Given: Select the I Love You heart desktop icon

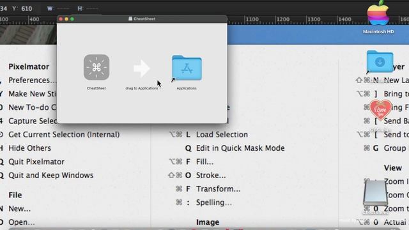Looking at the screenshot, I should [x=381, y=110].
